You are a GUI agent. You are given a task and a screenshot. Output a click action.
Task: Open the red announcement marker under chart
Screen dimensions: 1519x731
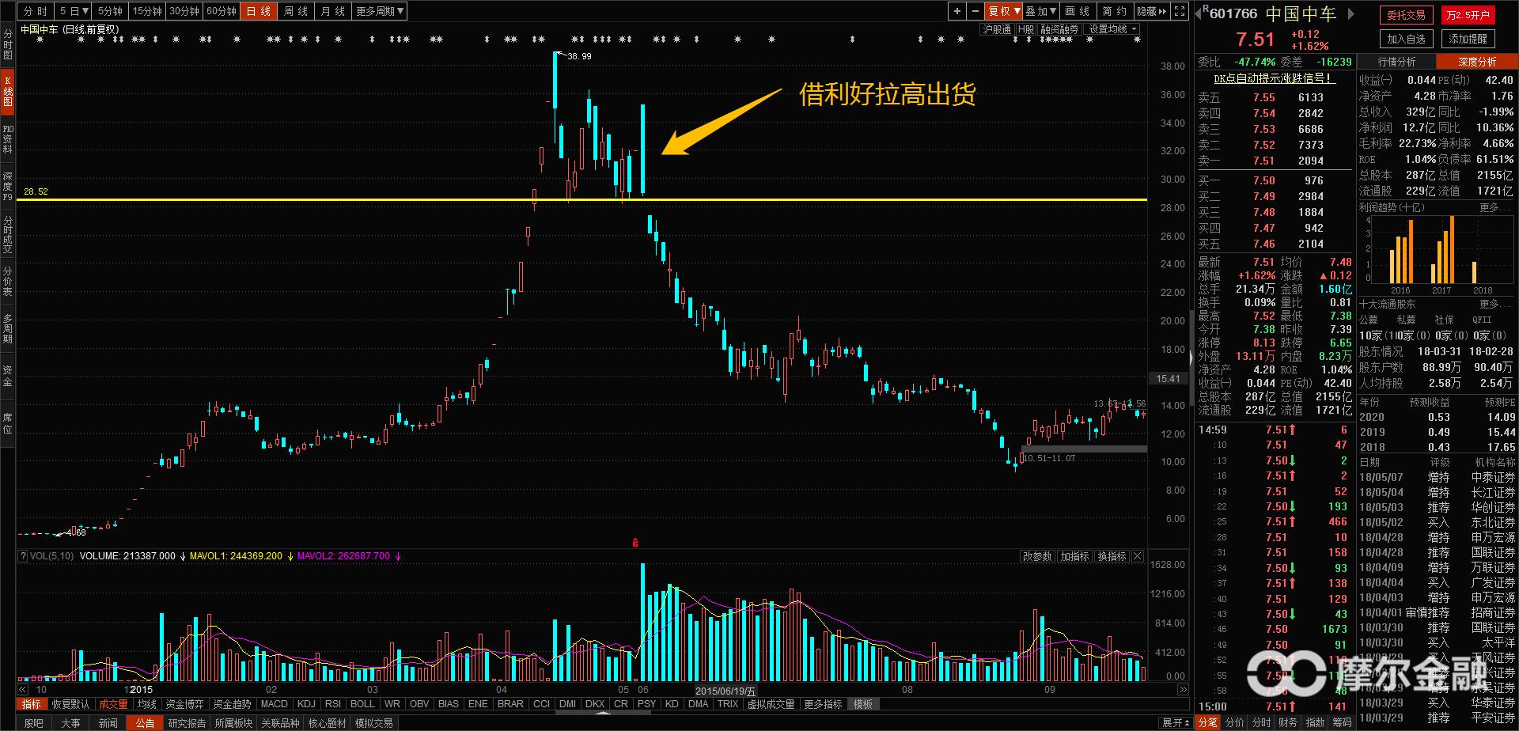[634, 543]
